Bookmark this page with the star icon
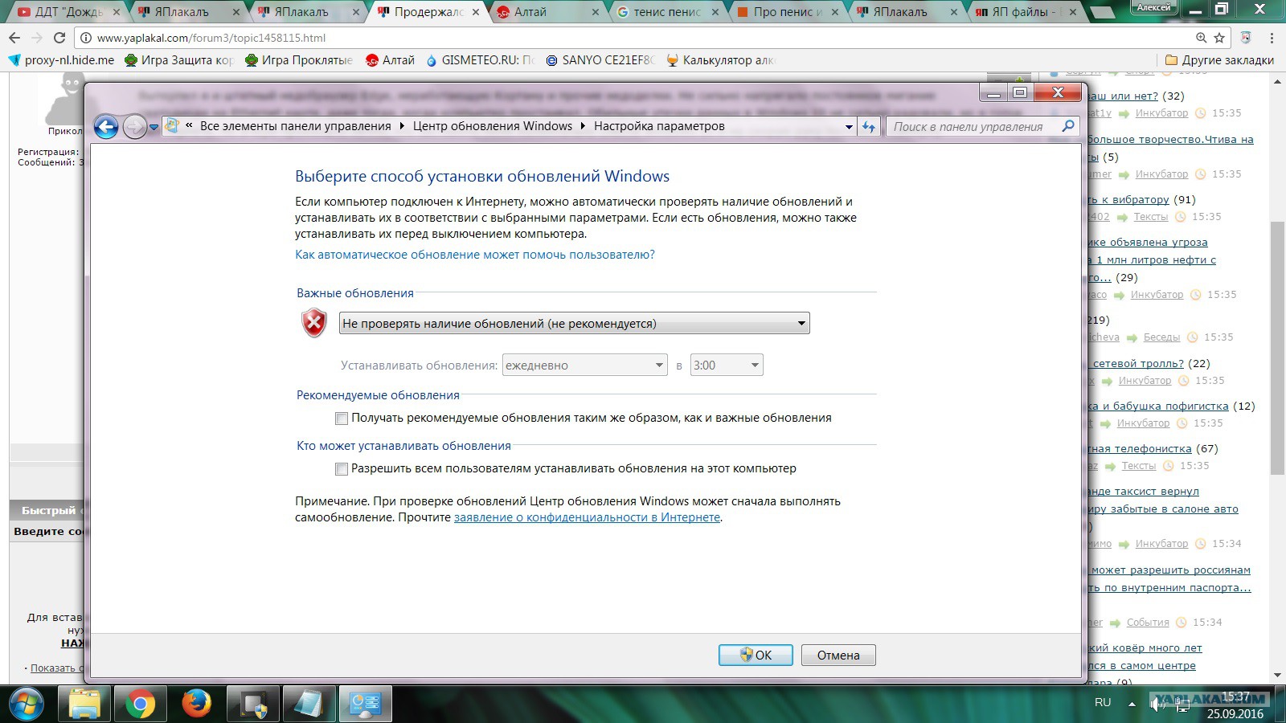This screenshot has width=1286, height=723. [1219, 38]
